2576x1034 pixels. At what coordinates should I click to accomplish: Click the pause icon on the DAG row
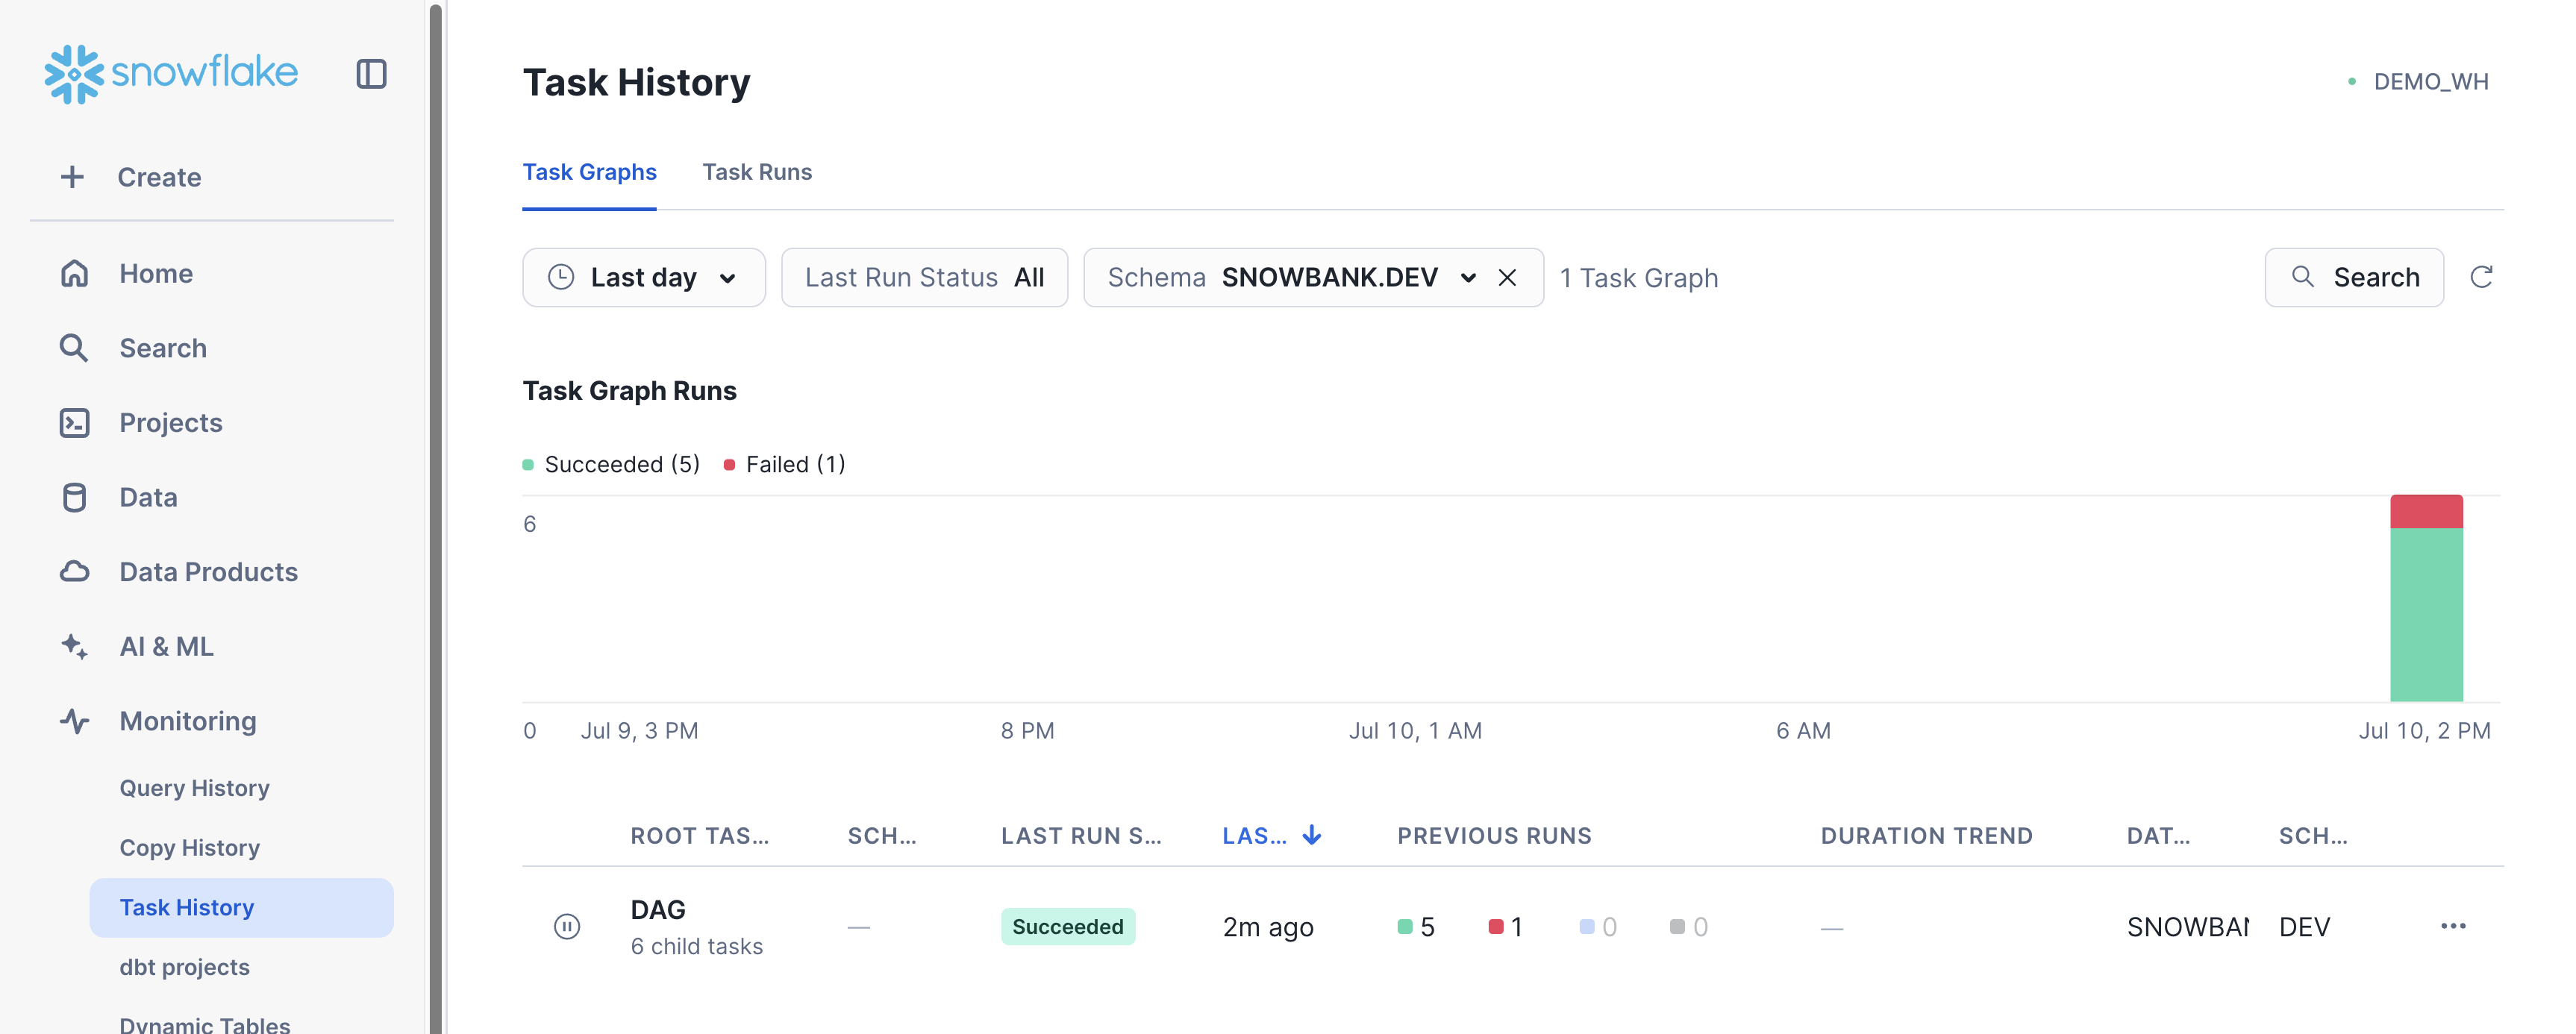tap(567, 927)
